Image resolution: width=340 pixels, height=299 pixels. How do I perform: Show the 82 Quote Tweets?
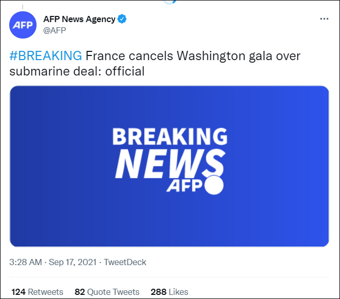tap(107, 292)
